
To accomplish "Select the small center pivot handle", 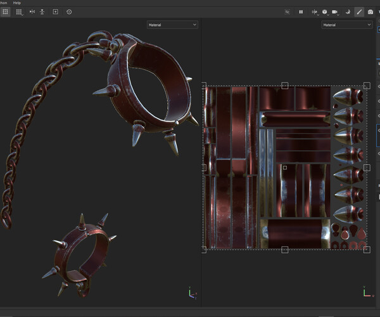I will (285, 167).
